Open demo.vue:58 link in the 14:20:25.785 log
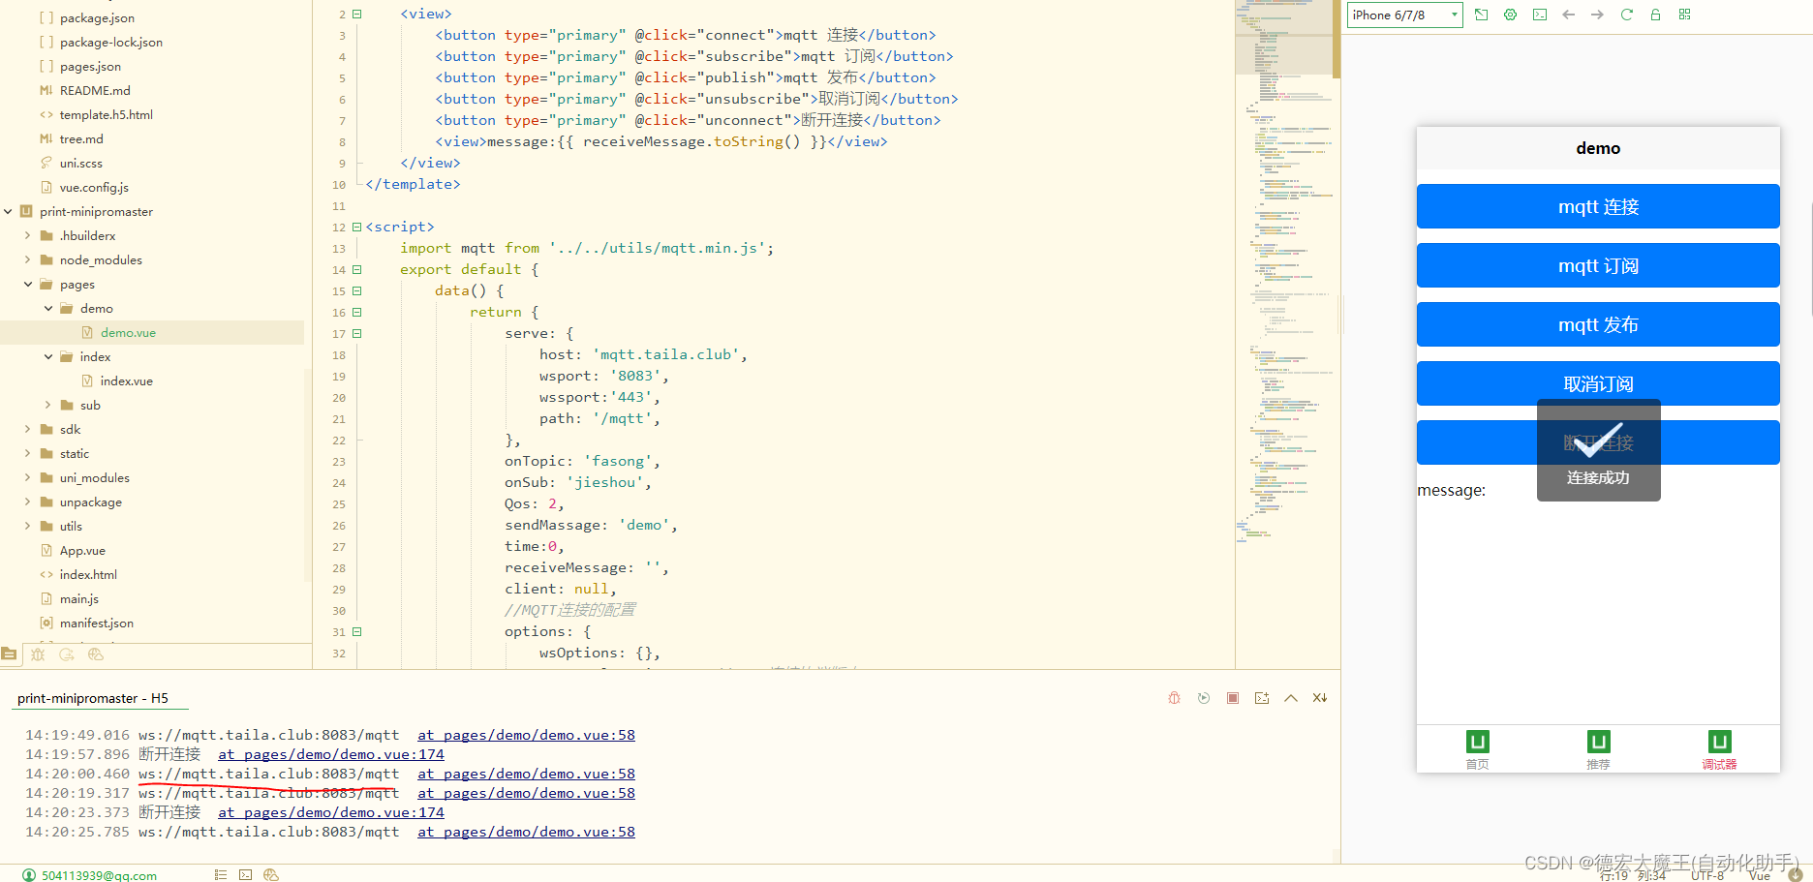 [526, 832]
